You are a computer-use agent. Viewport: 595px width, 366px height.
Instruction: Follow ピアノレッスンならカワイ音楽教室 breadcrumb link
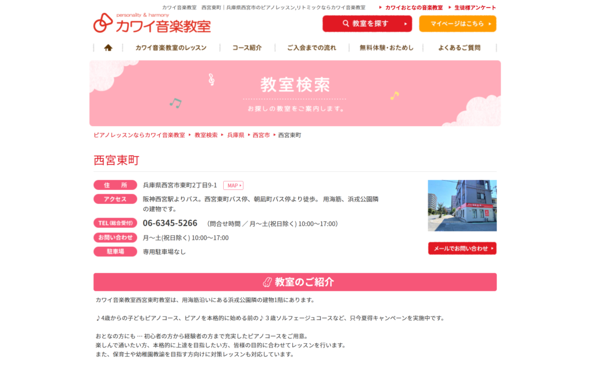[x=139, y=135]
